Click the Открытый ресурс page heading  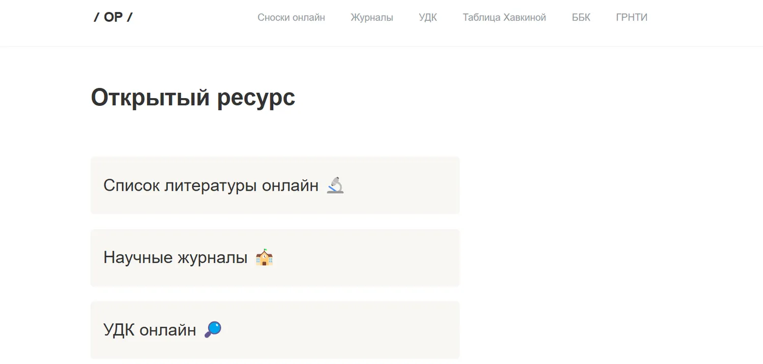click(x=193, y=97)
